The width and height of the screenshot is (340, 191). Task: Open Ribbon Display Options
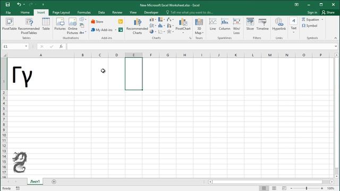click(296, 5)
